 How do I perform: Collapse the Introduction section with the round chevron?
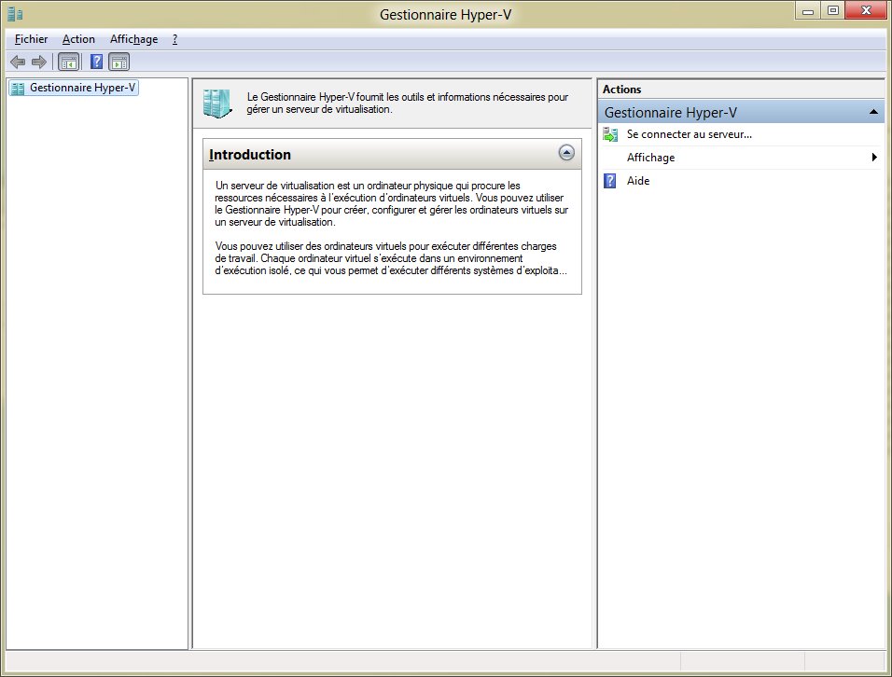[565, 153]
